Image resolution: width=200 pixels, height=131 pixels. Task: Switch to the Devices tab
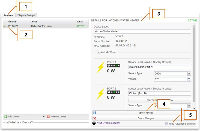click(x=8, y=15)
